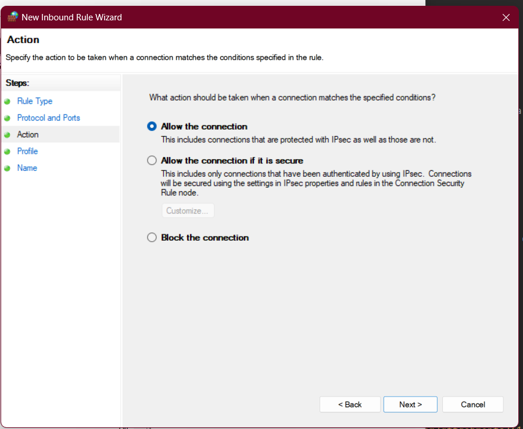
Task: Click the greyed-out Customize... button
Action: [x=188, y=210]
